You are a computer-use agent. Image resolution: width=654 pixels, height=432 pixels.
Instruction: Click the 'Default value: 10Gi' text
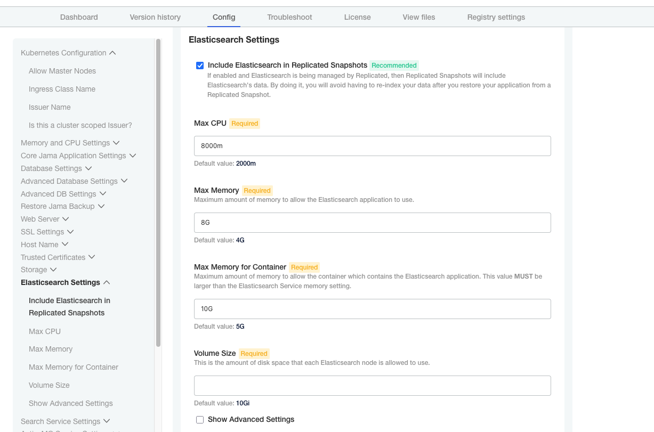click(x=222, y=403)
